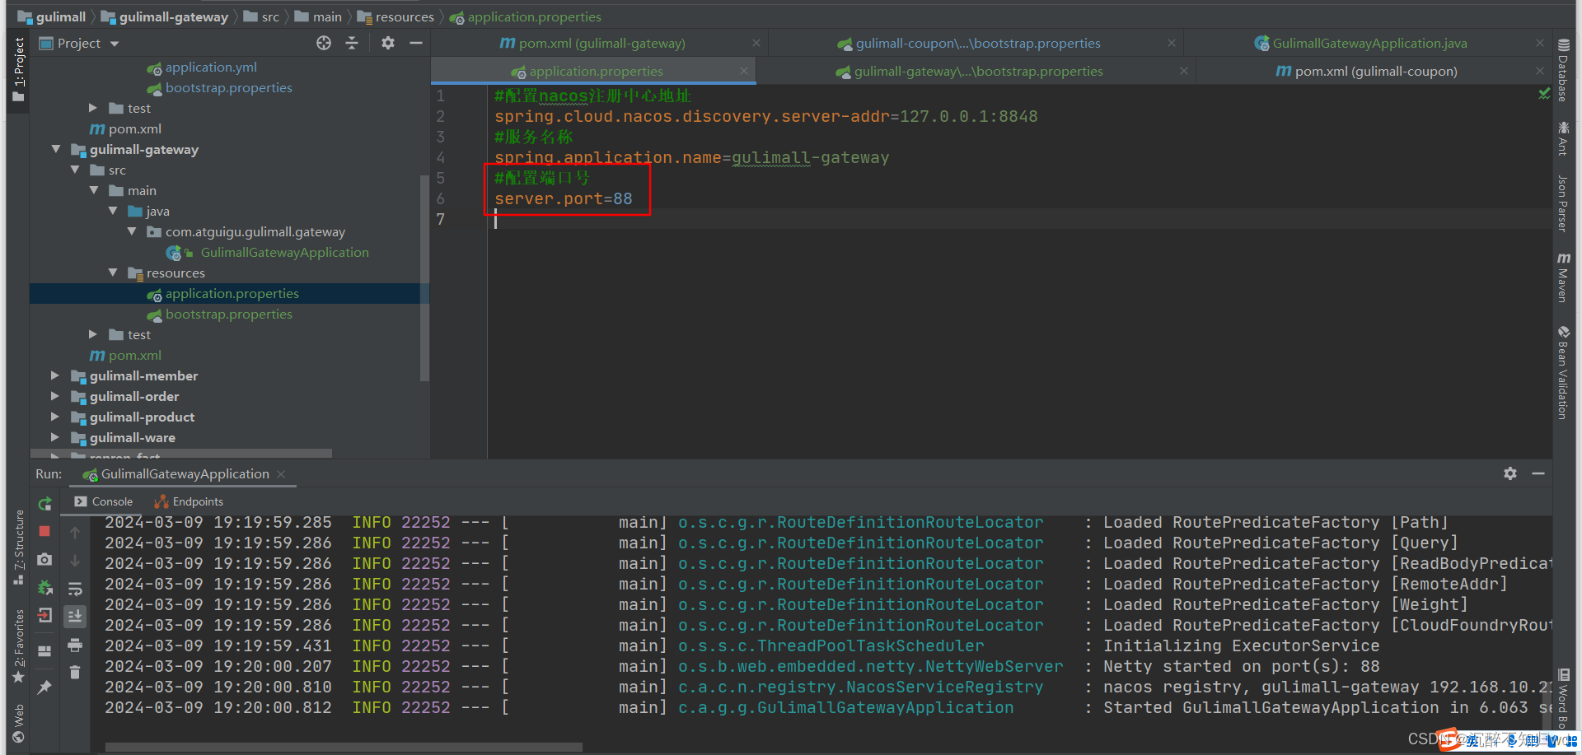Select com.atguigu.gulimall.gateway package
The width and height of the screenshot is (1582, 755).
click(x=255, y=231)
